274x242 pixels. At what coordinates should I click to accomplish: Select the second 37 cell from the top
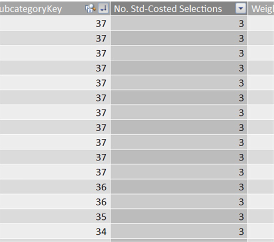click(55, 38)
